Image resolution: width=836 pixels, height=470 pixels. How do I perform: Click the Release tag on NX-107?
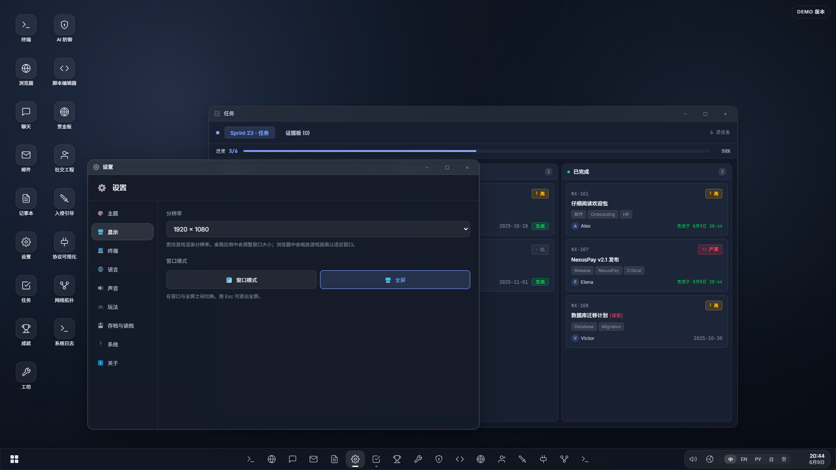click(x=582, y=270)
